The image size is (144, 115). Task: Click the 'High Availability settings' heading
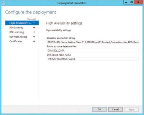pos(64,23)
